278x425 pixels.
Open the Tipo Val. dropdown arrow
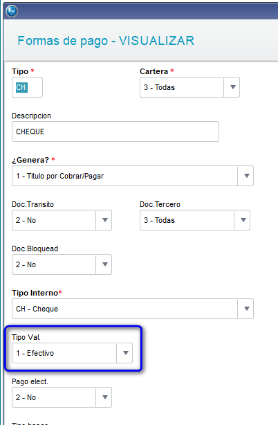[125, 353]
